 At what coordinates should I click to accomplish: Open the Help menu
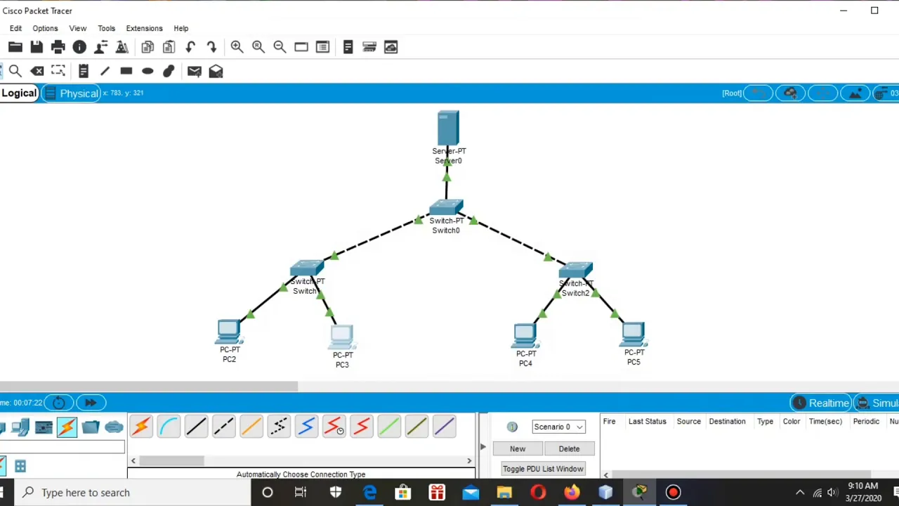pyautogui.click(x=181, y=28)
